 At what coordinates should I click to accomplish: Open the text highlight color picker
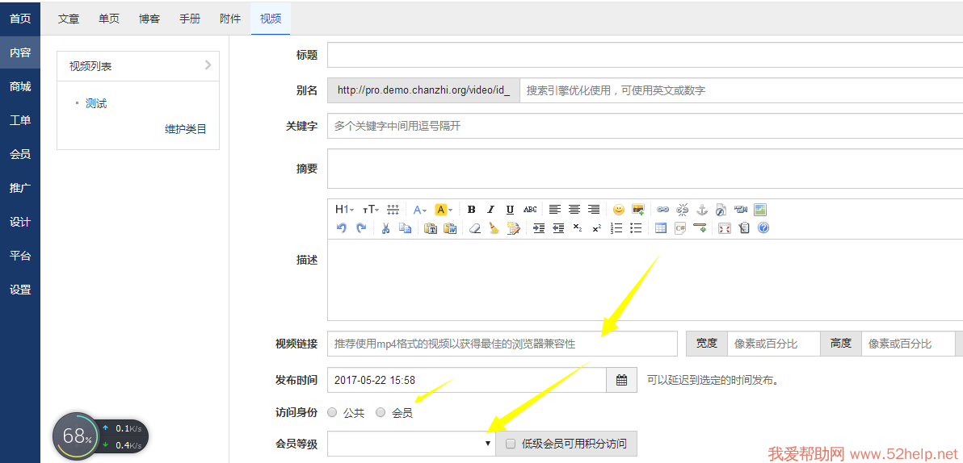coord(444,210)
